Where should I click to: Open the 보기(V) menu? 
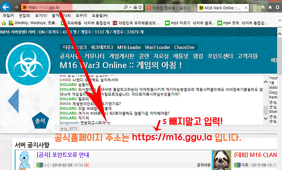pos(41,16)
